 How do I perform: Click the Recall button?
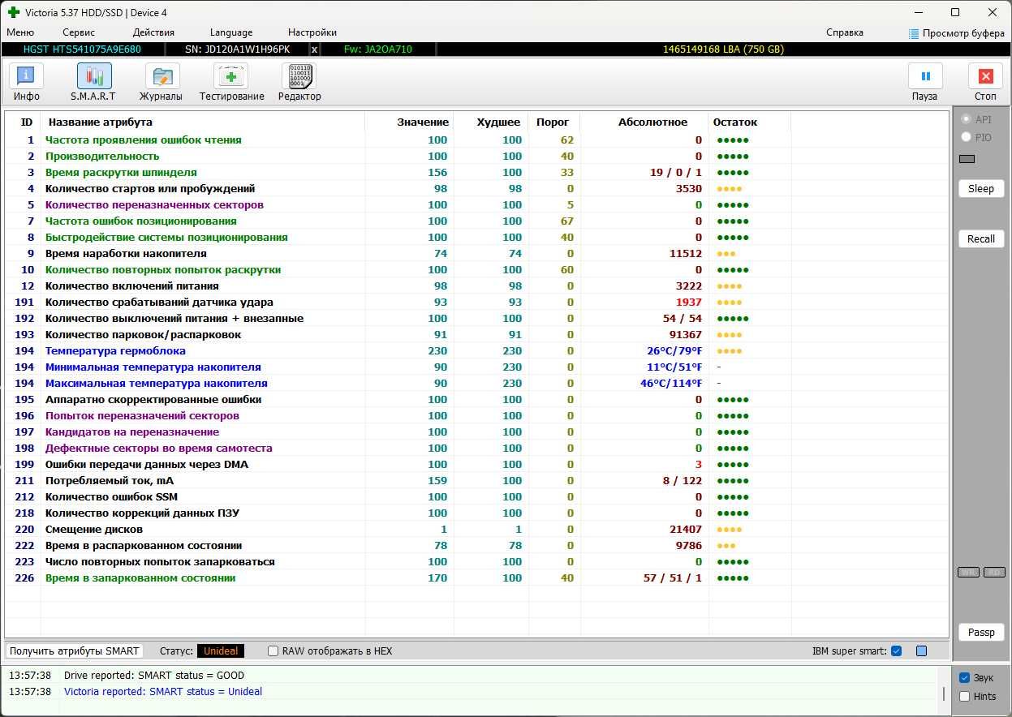click(981, 238)
